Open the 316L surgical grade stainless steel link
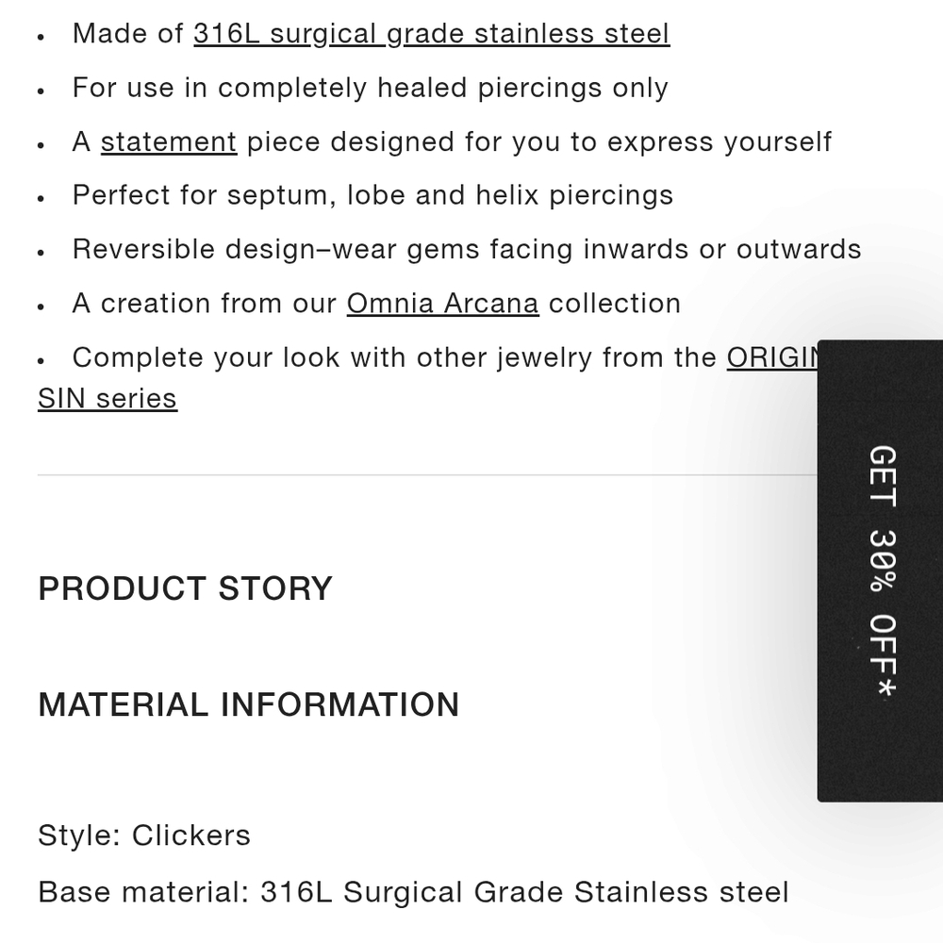This screenshot has width=943, height=943. [431, 34]
